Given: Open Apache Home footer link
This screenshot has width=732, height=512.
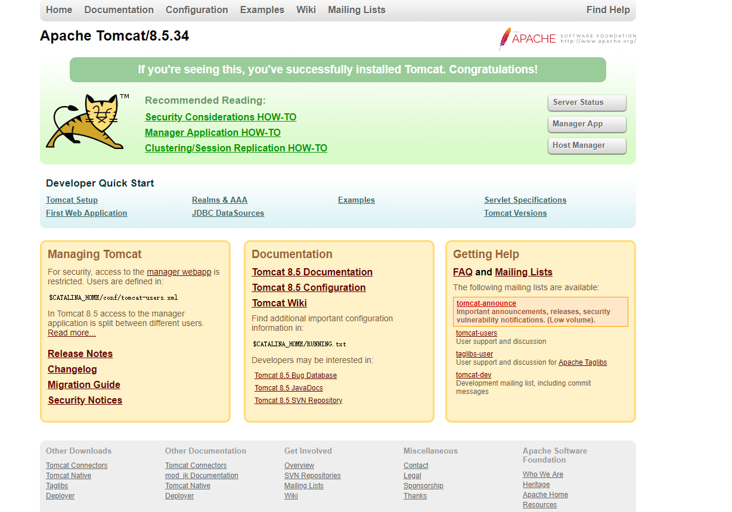Looking at the screenshot, I should point(545,495).
